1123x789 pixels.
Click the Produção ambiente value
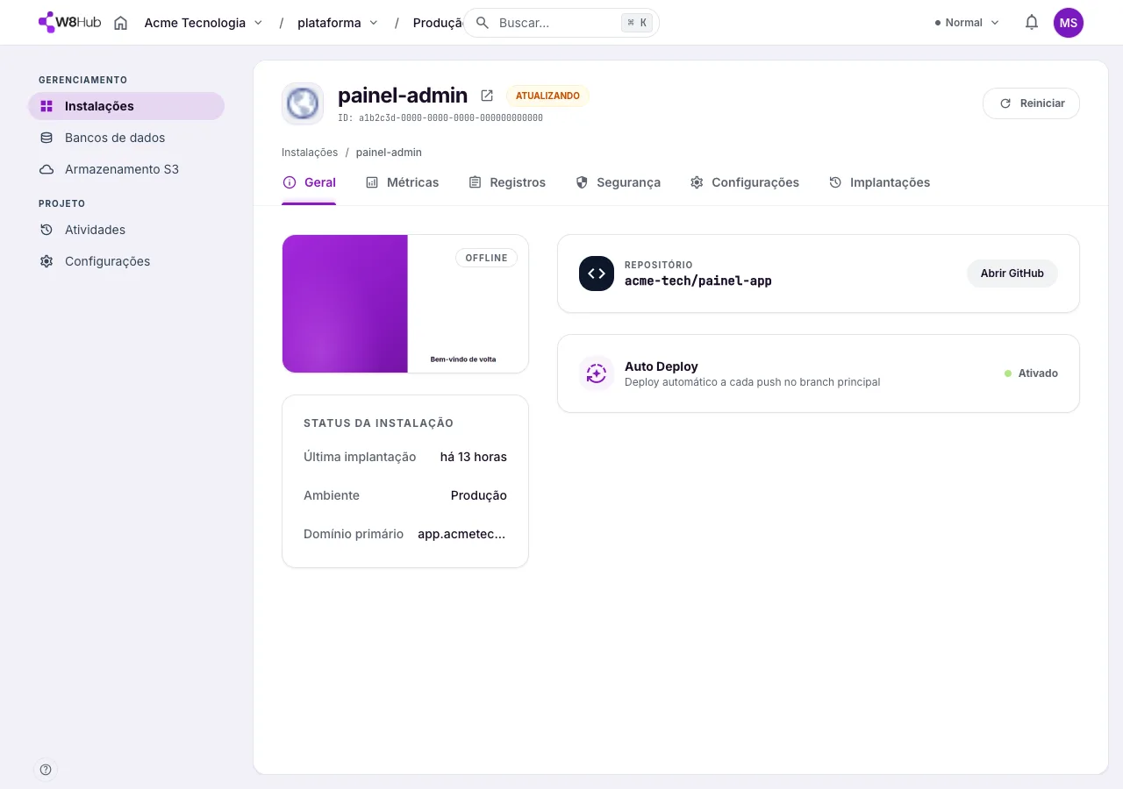(479, 495)
